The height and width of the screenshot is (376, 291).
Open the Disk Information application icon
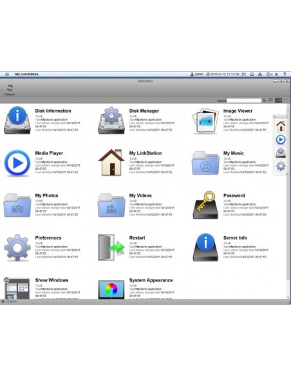pos(17,120)
